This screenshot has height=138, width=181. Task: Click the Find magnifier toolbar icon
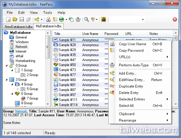[x=86, y=19]
